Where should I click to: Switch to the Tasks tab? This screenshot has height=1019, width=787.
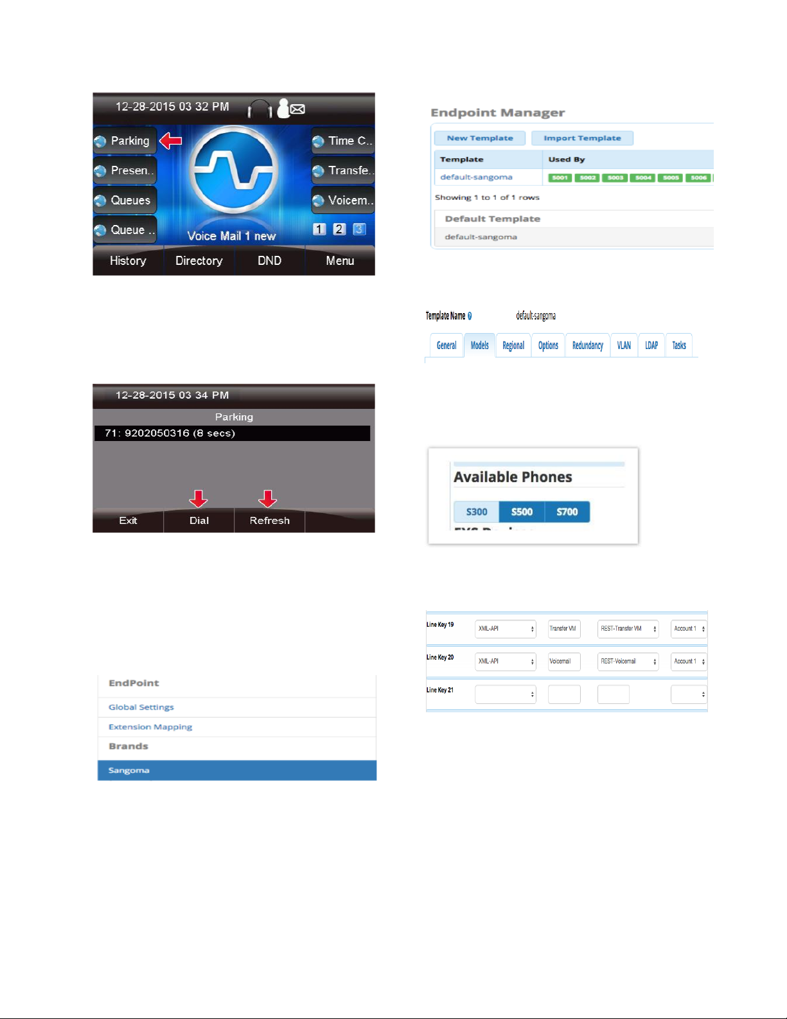tap(679, 346)
